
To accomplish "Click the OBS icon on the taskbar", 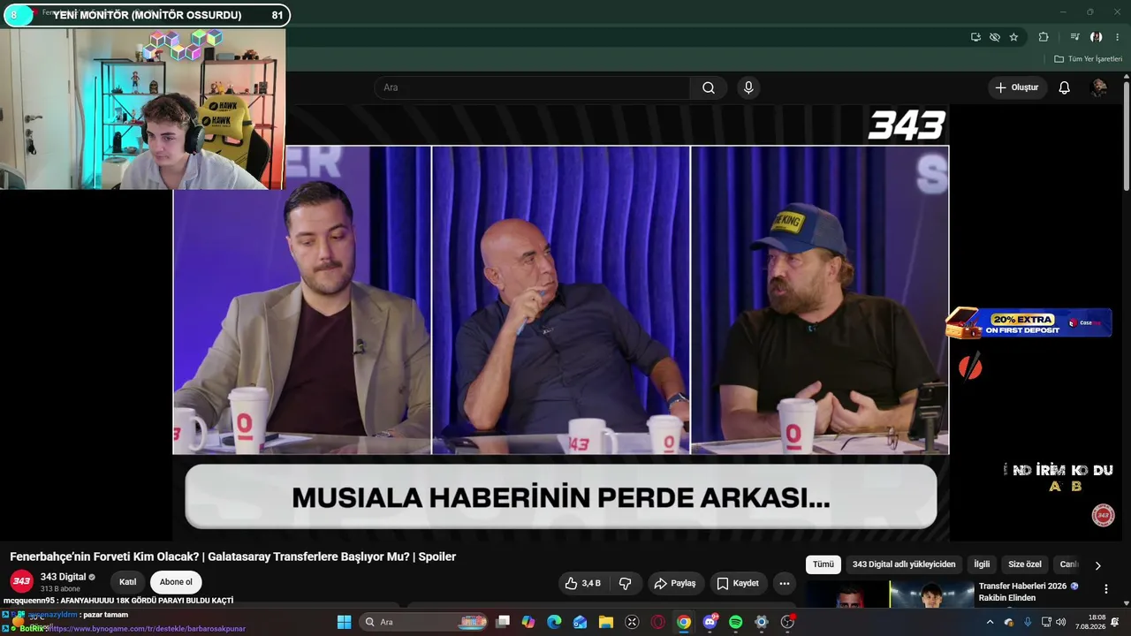I will (787, 622).
